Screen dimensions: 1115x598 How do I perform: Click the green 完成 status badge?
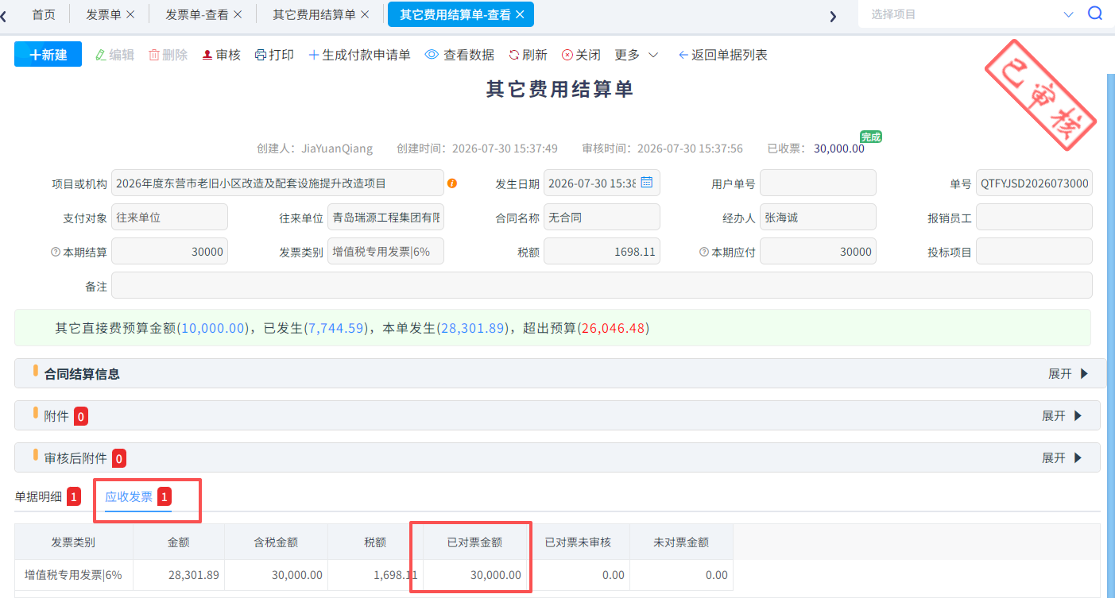[x=871, y=137]
